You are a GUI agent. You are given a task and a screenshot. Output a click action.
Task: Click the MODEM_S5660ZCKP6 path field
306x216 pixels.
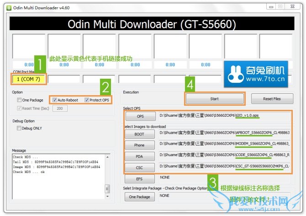click(224, 145)
